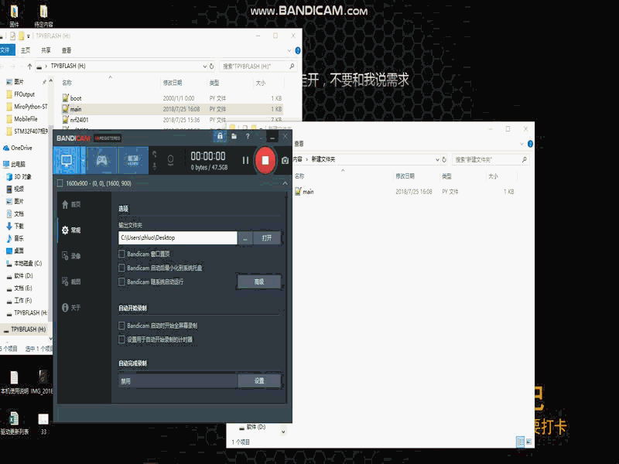Click the search box in 新建文件夹 window
This screenshot has height=464, width=619.
point(491,159)
